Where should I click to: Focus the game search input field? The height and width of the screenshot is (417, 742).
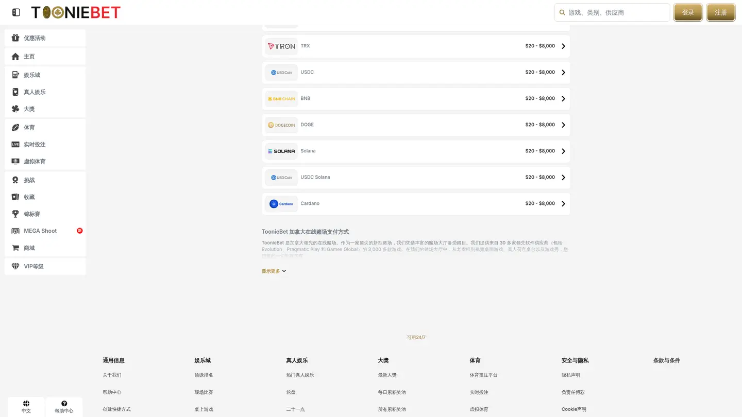[x=612, y=12]
